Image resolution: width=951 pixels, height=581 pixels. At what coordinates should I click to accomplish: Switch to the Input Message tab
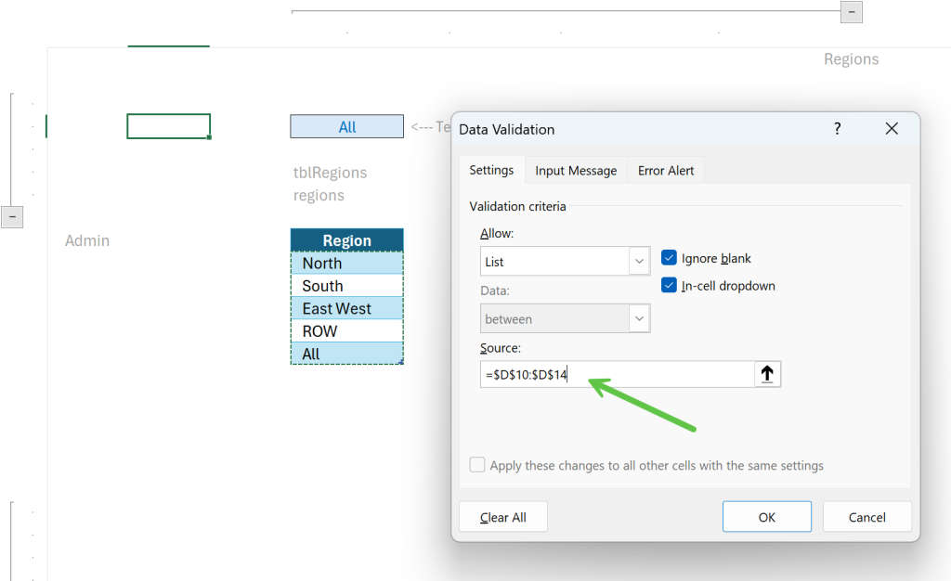pos(576,171)
